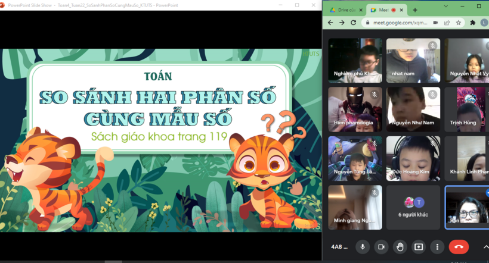Select the Meet browser tab
The height and width of the screenshot is (263, 489).
click(382, 10)
